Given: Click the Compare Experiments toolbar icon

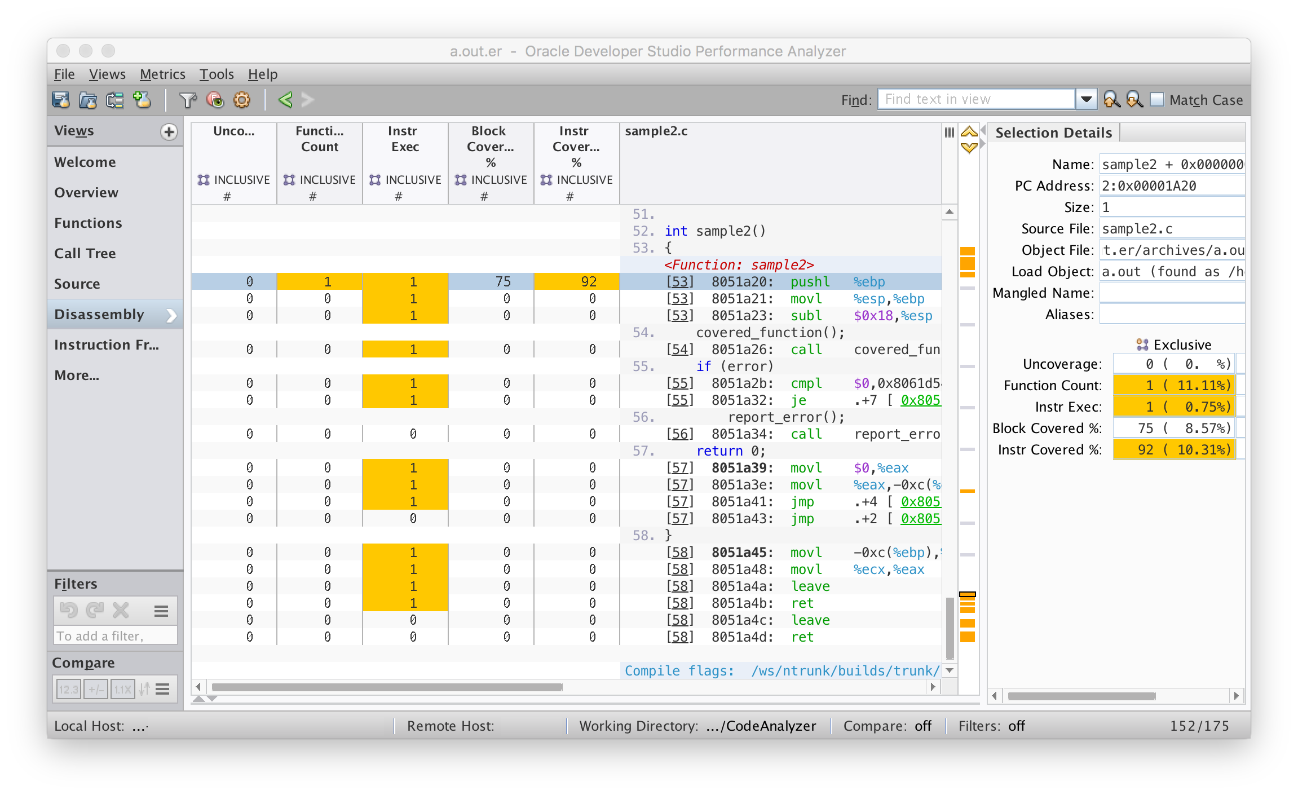Looking at the screenshot, I should [115, 100].
